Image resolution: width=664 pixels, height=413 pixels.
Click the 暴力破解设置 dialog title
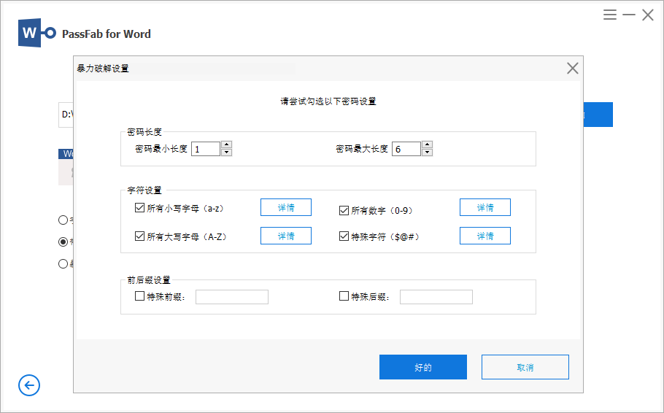(103, 68)
